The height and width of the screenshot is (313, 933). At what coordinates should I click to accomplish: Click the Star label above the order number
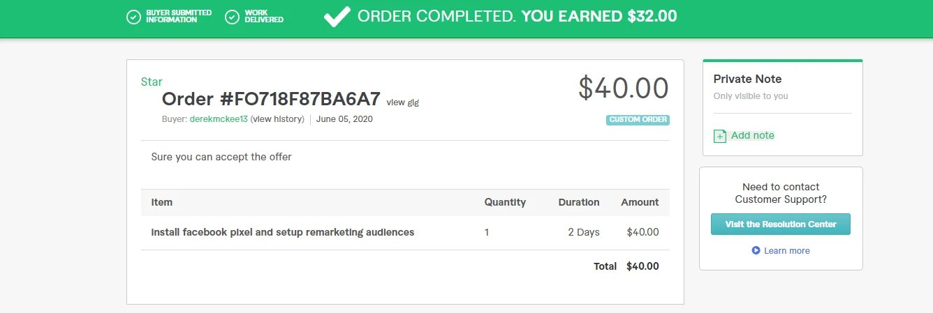tap(152, 82)
